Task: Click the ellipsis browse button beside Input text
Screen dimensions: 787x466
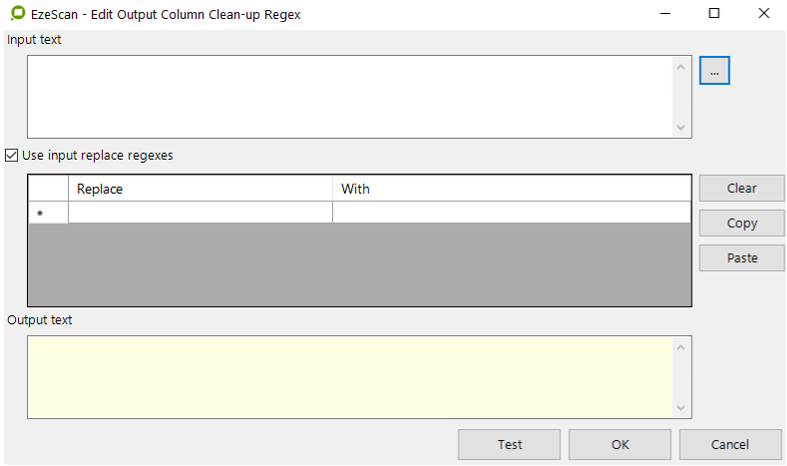Action: point(714,71)
